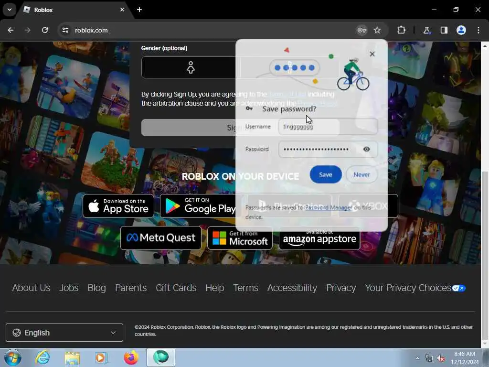Show hidden tray icons arrow

point(417,358)
